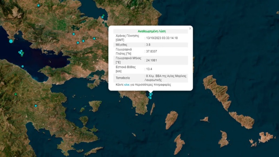Click the "Τοποθεσία" row label
This screenshot has width=279, height=157.
click(x=122, y=78)
